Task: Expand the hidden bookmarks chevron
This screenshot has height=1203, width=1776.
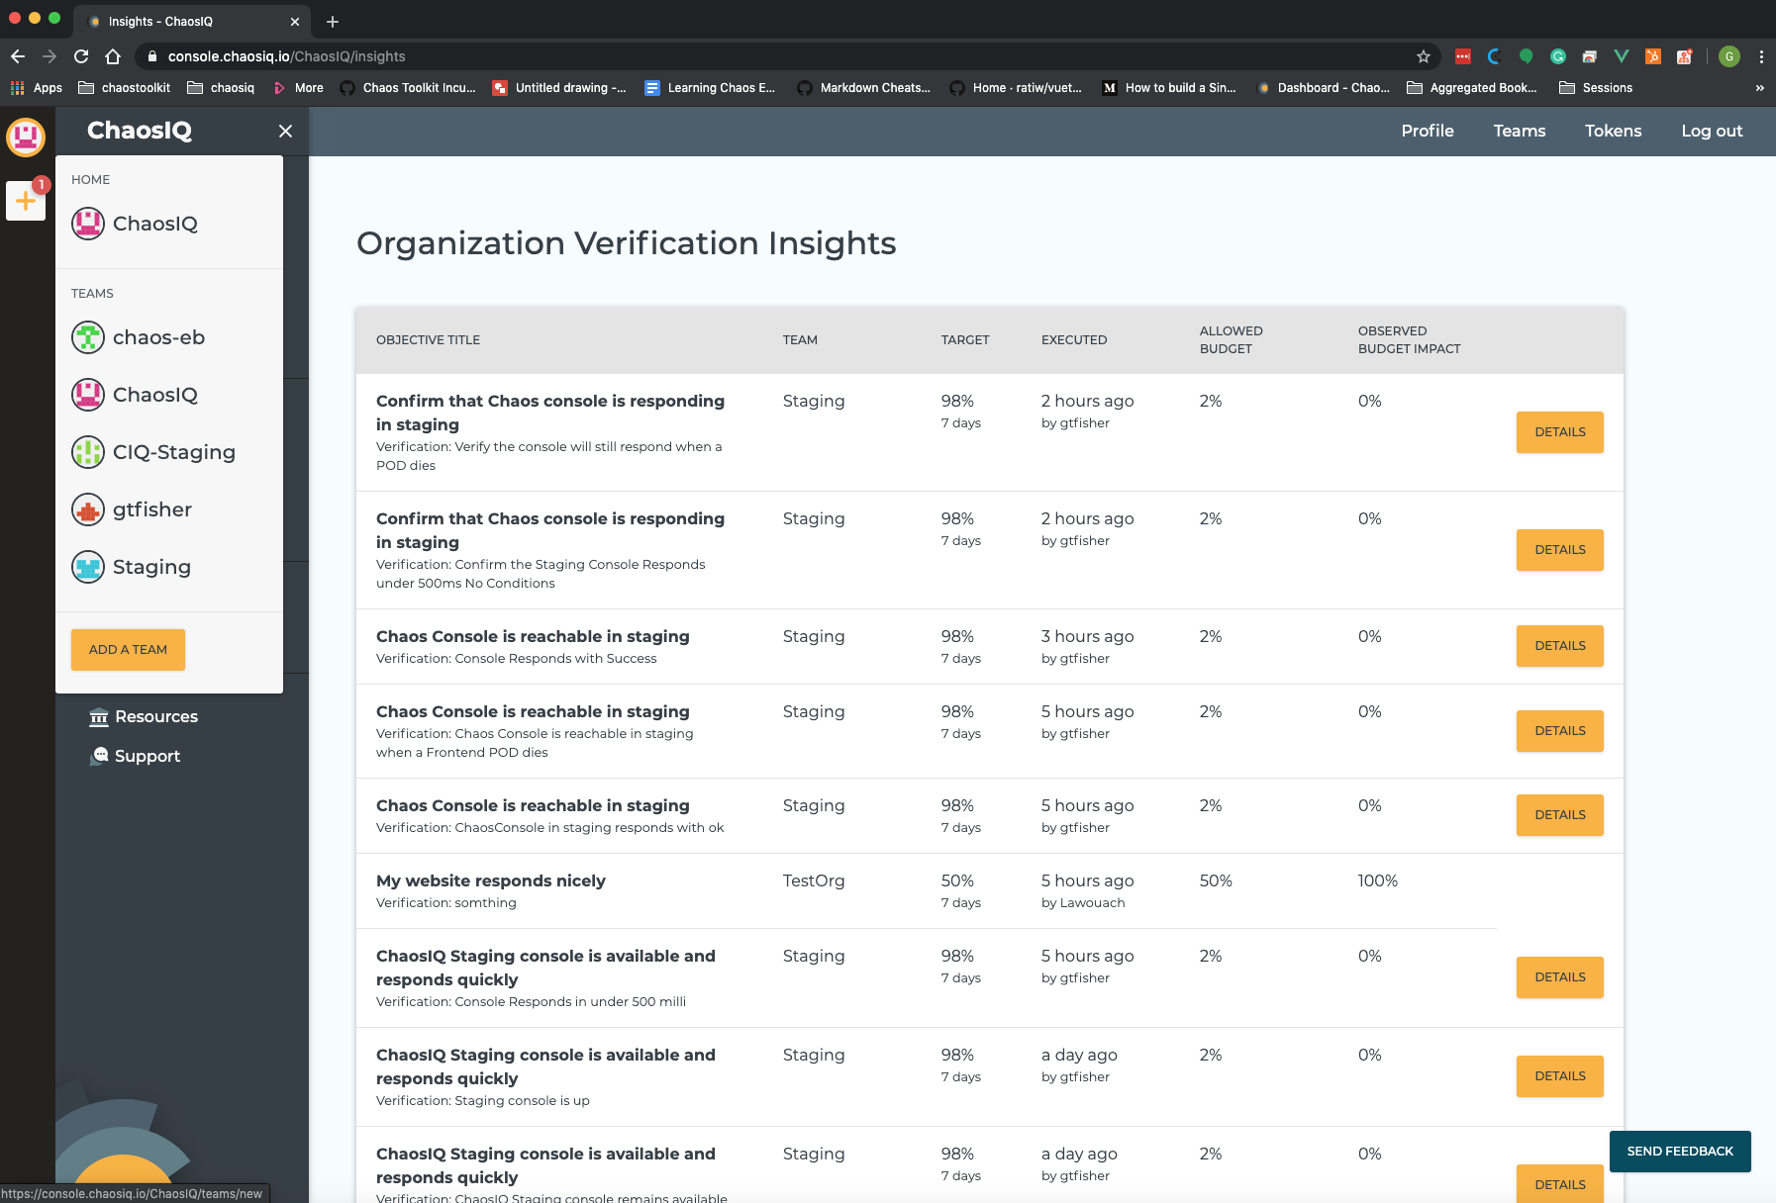Action: [x=1759, y=88]
